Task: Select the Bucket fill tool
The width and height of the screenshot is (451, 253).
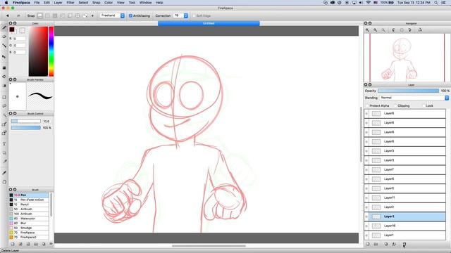Action: click(4, 77)
